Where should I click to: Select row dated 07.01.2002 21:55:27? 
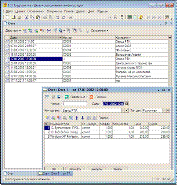[86, 46]
